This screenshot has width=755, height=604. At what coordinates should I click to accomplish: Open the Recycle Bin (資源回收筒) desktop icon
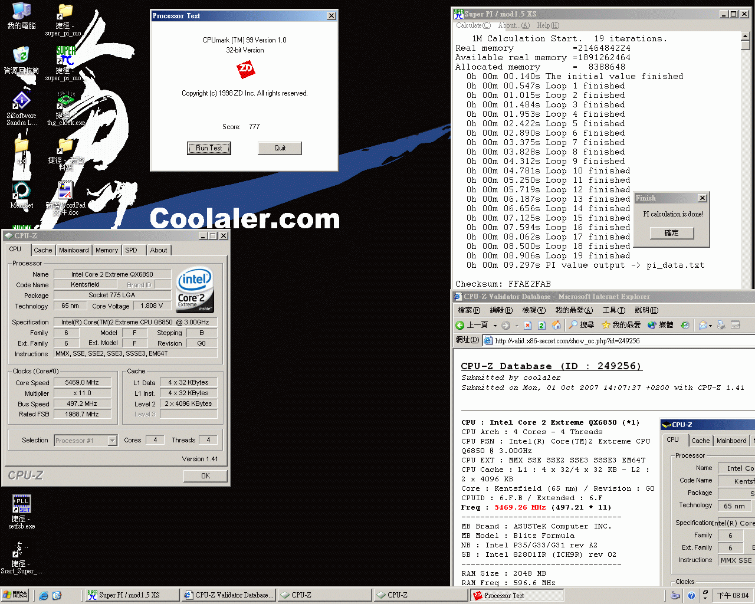click(x=21, y=56)
